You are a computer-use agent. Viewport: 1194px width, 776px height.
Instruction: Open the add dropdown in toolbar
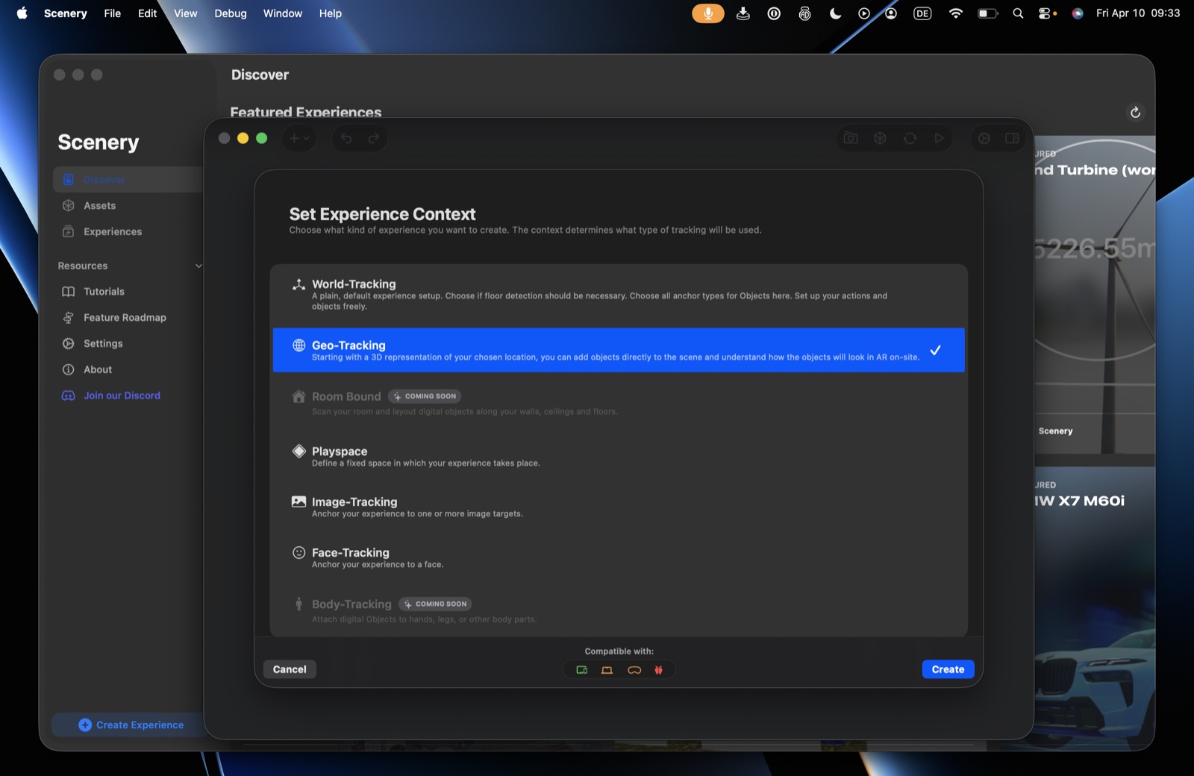coord(298,138)
